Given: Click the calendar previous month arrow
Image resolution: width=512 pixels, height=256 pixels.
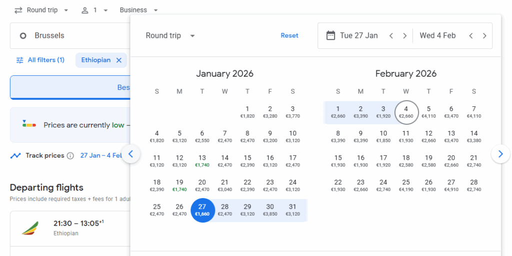Looking at the screenshot, I should pyautogui.click(x=131, y=154).
